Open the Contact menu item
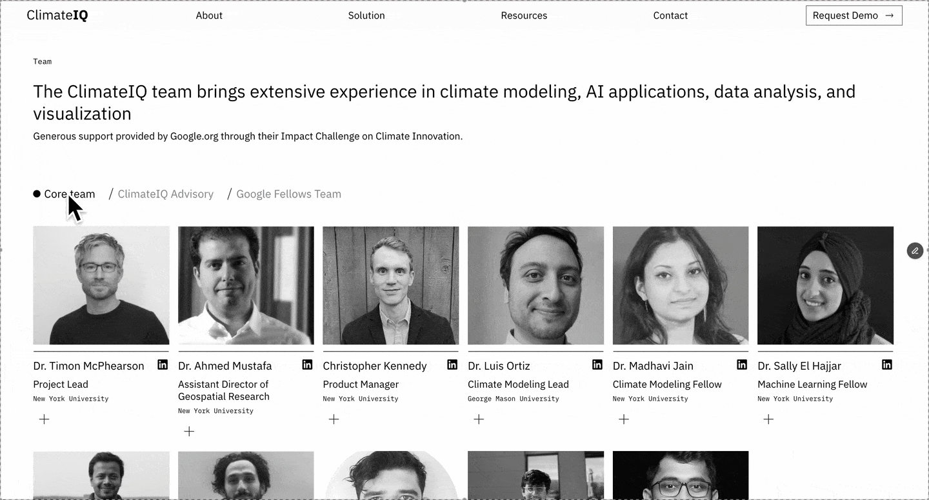 tap(670, 15)
